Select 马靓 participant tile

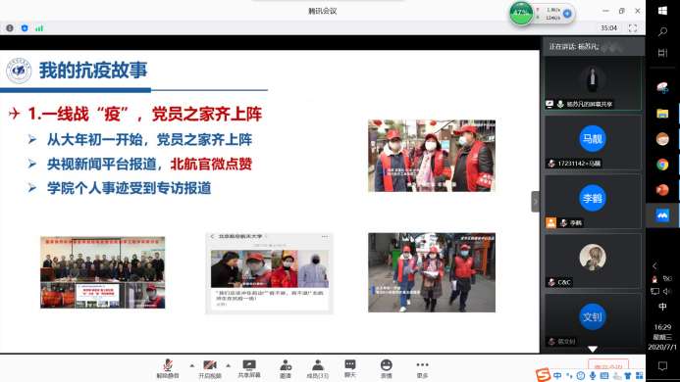593,142
